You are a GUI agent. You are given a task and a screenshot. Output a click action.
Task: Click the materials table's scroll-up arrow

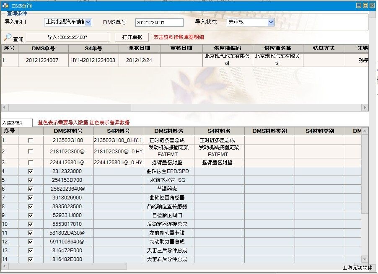(x=365, y=131)
